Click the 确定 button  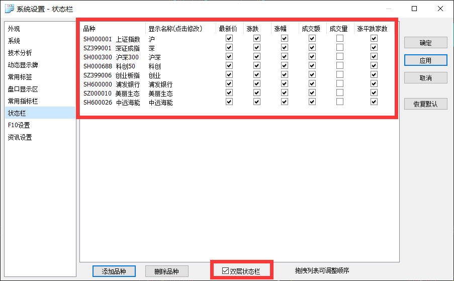click(x=426, y=43)
